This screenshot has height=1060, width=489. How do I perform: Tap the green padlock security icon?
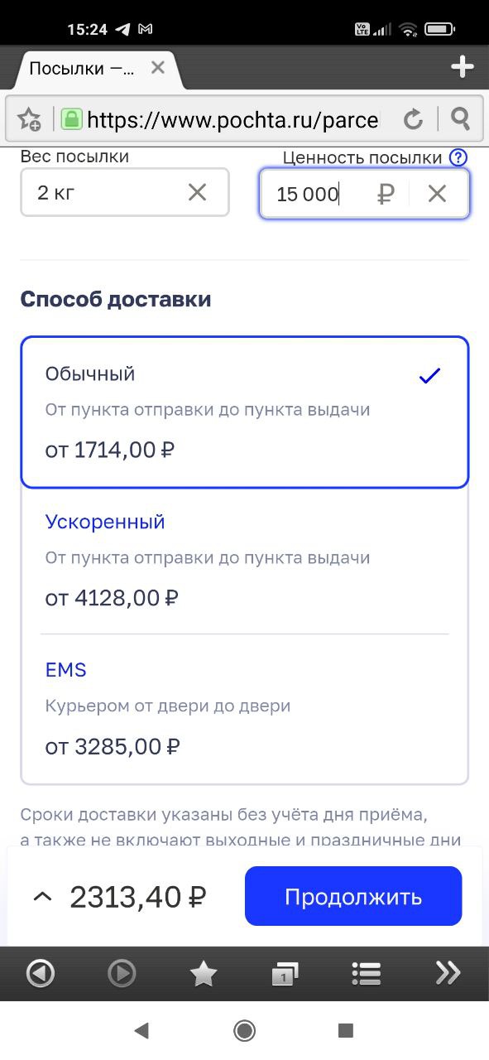[72, 119]
